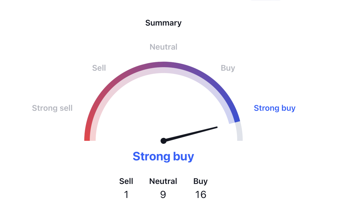Image resolution: width=348 pixels, height=210 pixels.
Task: Click the Neutral count value 9
Action: (x=163, y=195)
